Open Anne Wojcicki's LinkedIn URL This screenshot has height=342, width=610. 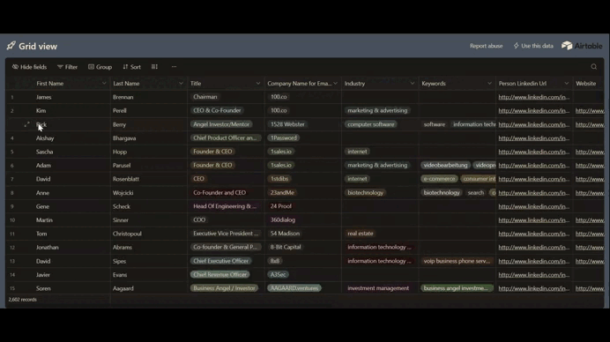(534, 193)
